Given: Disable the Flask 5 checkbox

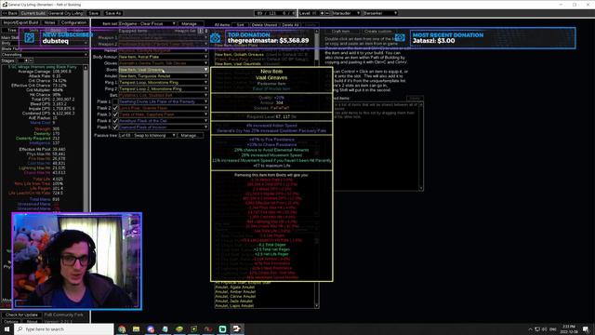Looking at the screenshot, I should [x=115, y=127].
